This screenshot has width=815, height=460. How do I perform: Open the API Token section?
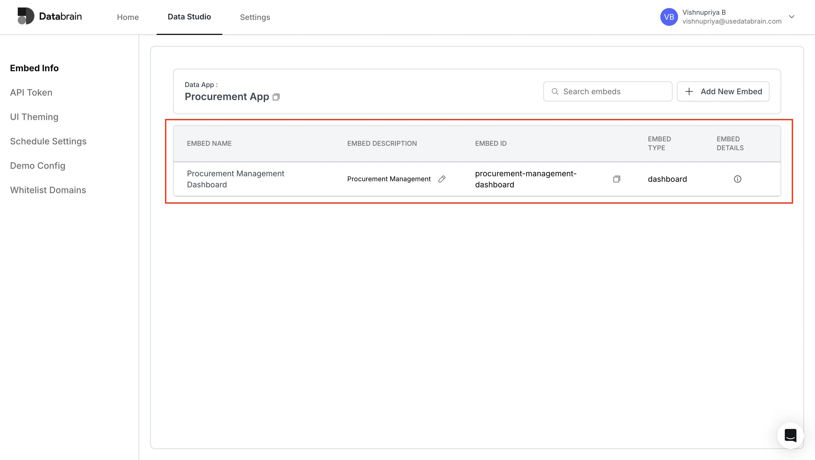pos(31,92)
